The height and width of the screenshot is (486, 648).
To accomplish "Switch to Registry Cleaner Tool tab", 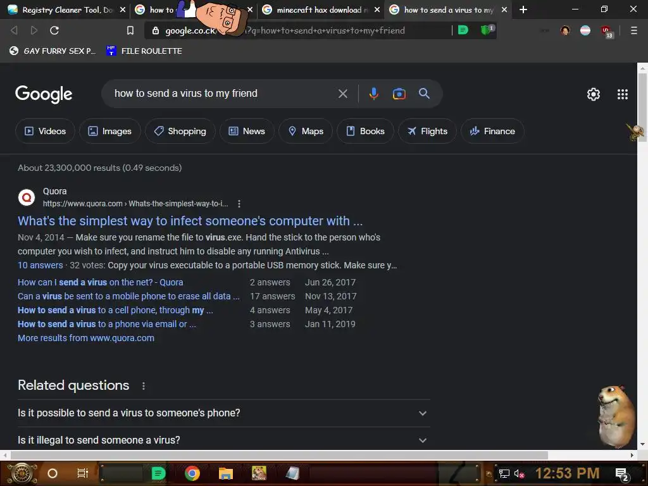I will click(67, 10).
